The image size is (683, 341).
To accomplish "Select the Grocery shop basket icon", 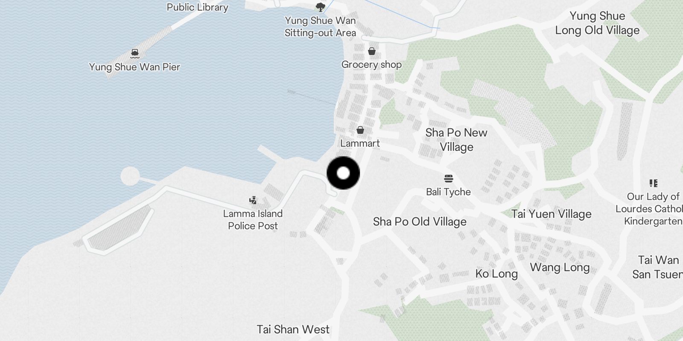I will coord(372,51).
